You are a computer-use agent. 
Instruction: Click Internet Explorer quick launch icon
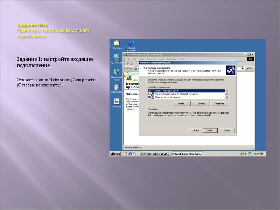pos(130,154)
